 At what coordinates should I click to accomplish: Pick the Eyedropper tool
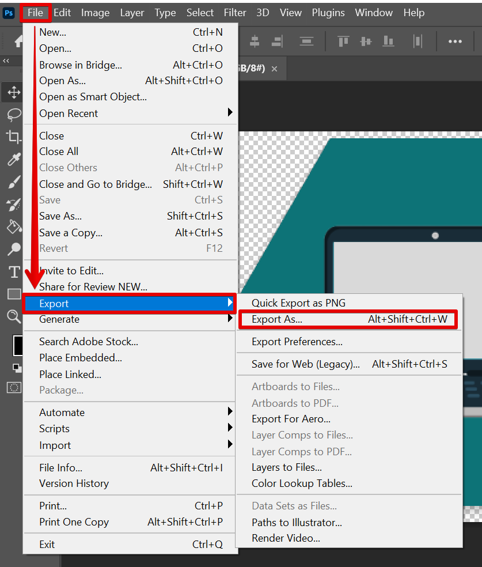click(13, 160)
